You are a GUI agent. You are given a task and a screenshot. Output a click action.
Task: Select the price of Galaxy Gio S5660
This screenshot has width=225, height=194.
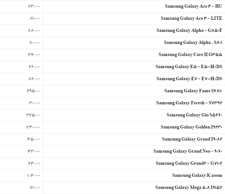(33, 115)
